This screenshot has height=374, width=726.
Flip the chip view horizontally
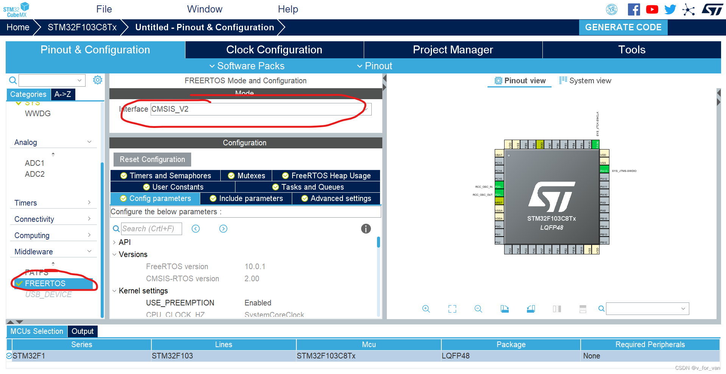pos(557,309)
